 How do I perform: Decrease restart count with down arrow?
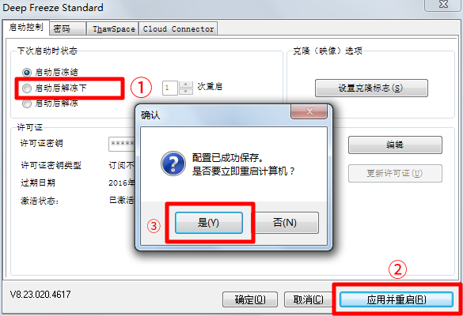coord(186,92)
